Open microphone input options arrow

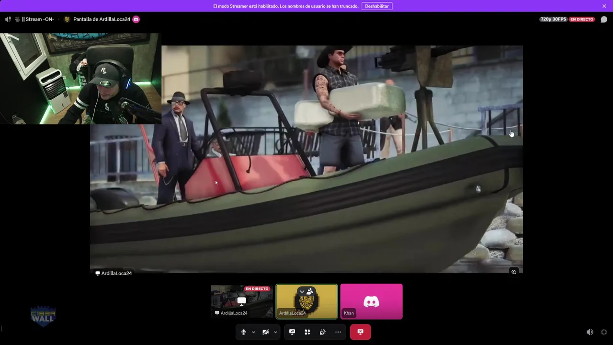[253, 332]
